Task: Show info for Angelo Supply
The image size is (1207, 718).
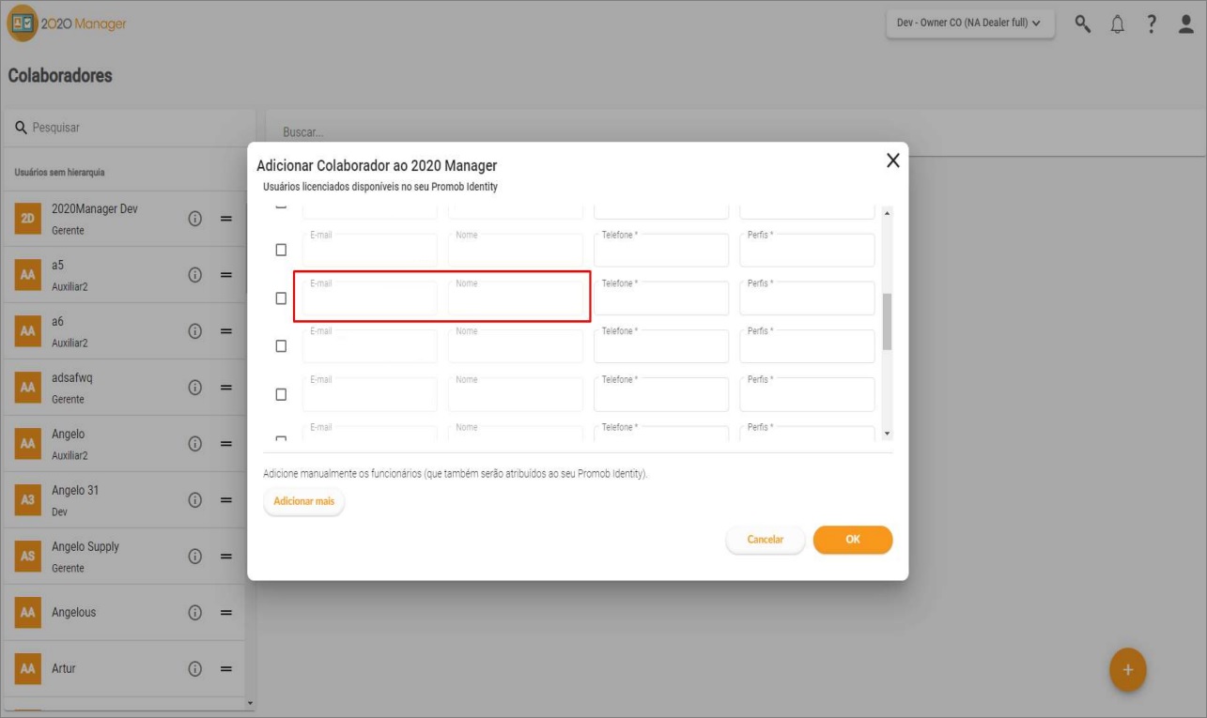Action: (195, 557)
